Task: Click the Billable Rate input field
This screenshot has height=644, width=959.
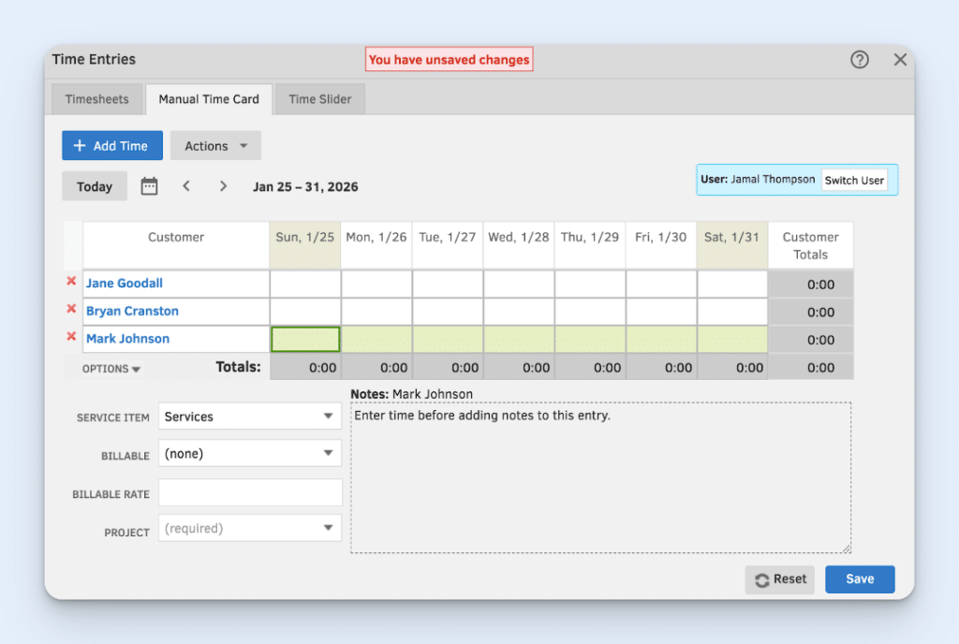Action: pyautogui.click(x=248, y=491)
